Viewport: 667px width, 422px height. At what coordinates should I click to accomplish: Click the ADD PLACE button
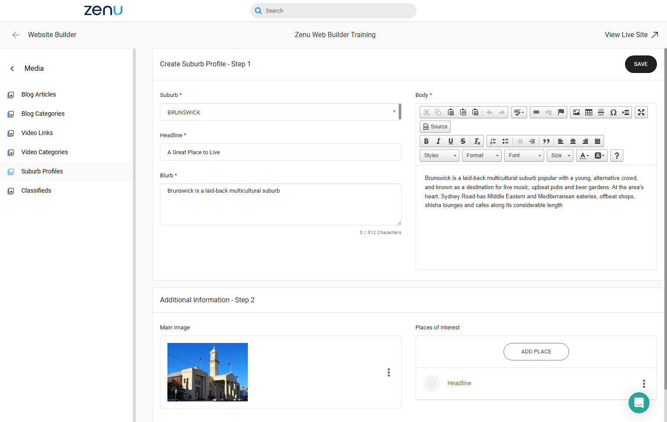coord(536,352)
